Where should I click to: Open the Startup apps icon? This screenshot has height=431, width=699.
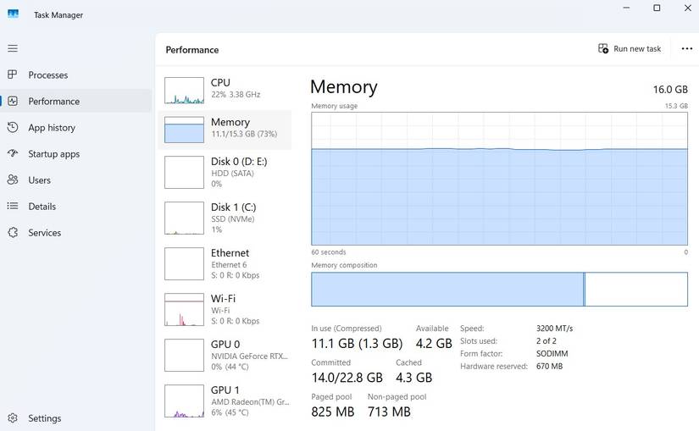click(x=13, y=153)
